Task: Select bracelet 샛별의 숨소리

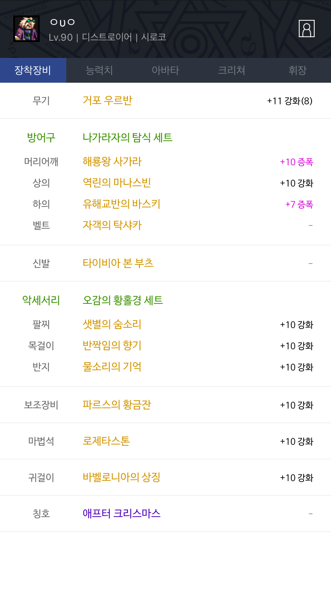Action: coord(112,324)
